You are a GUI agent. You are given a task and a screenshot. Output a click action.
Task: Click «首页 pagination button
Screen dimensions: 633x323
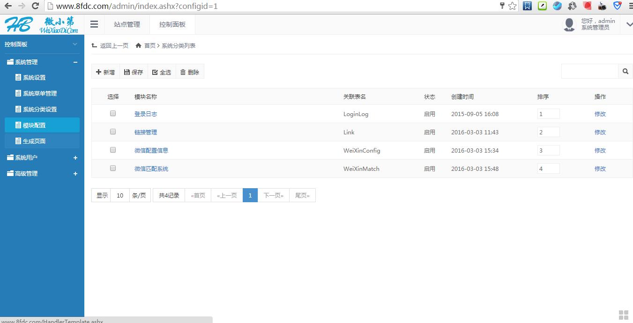(x=198, y=195)
